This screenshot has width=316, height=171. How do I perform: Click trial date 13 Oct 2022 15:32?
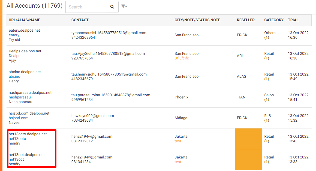[x=298, y=118]
